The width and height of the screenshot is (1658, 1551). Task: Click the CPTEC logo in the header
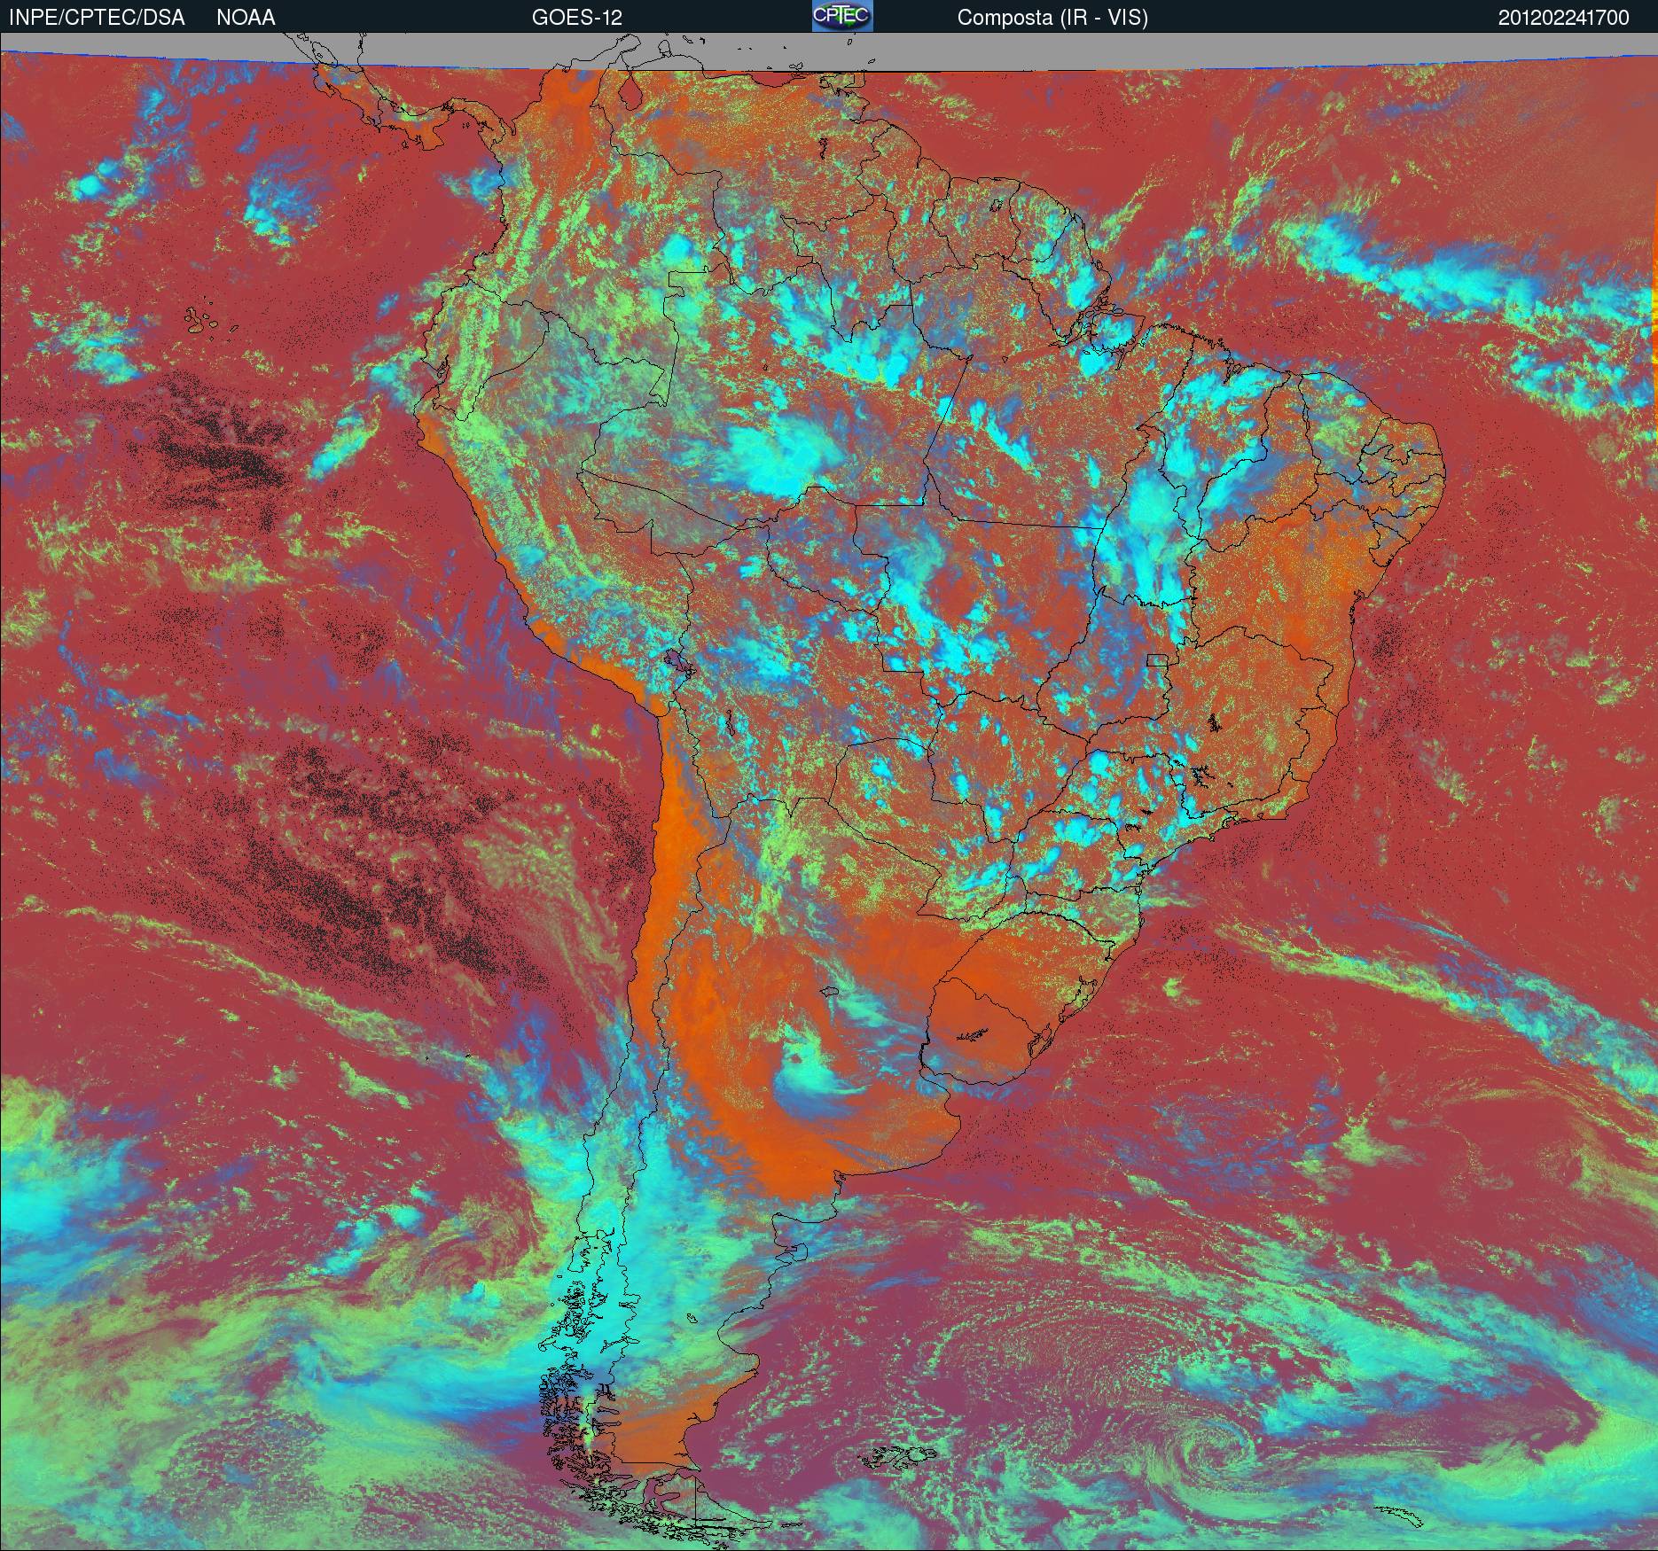(842, 16)
